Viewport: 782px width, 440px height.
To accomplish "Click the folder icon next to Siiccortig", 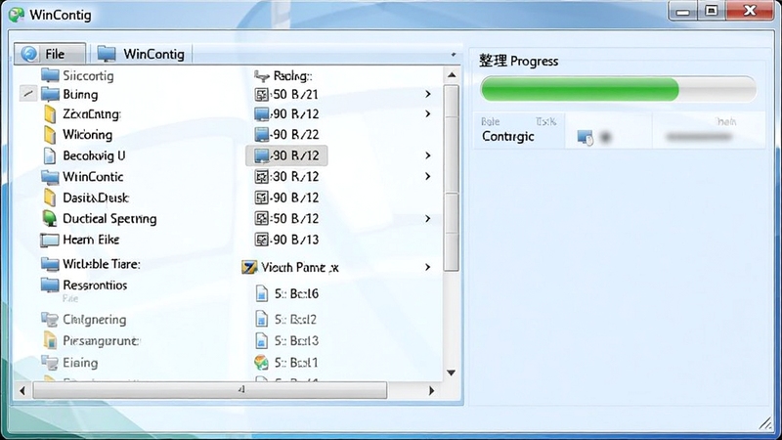I will tap(50, 75).
